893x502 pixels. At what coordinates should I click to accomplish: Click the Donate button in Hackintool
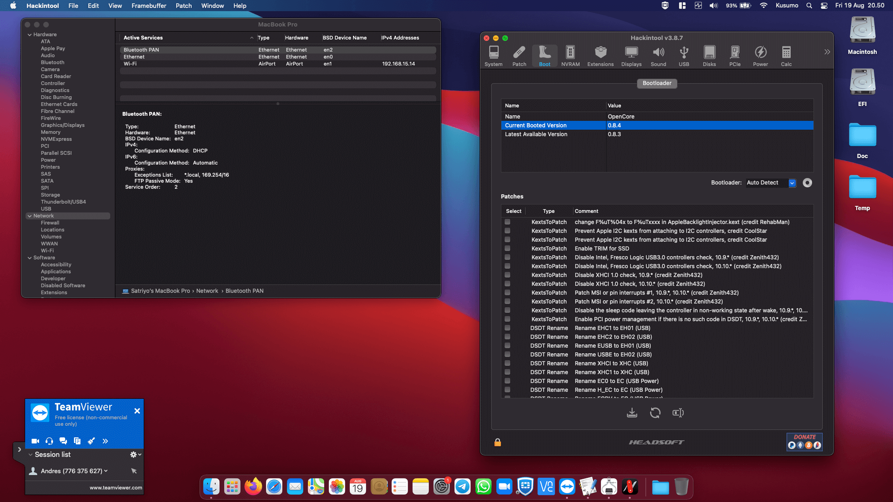(805, 442)
